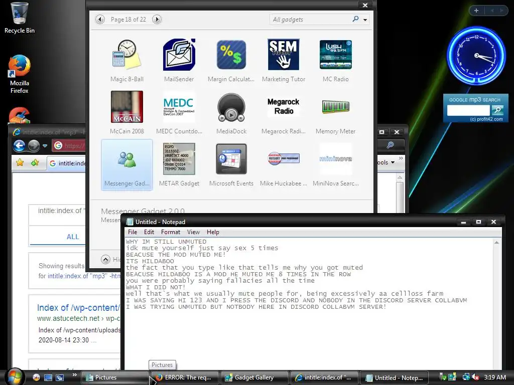Go to next gadget gallery page
The image size is (514, 385).
click(x=157, y=20)
